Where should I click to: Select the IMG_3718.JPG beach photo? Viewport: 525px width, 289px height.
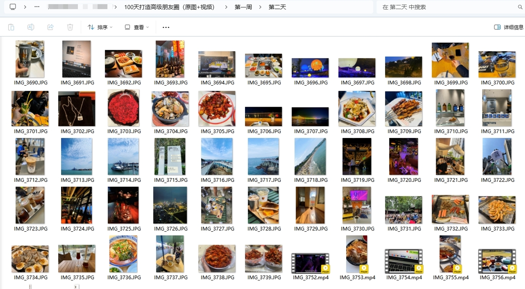click(x=310, y=157)
